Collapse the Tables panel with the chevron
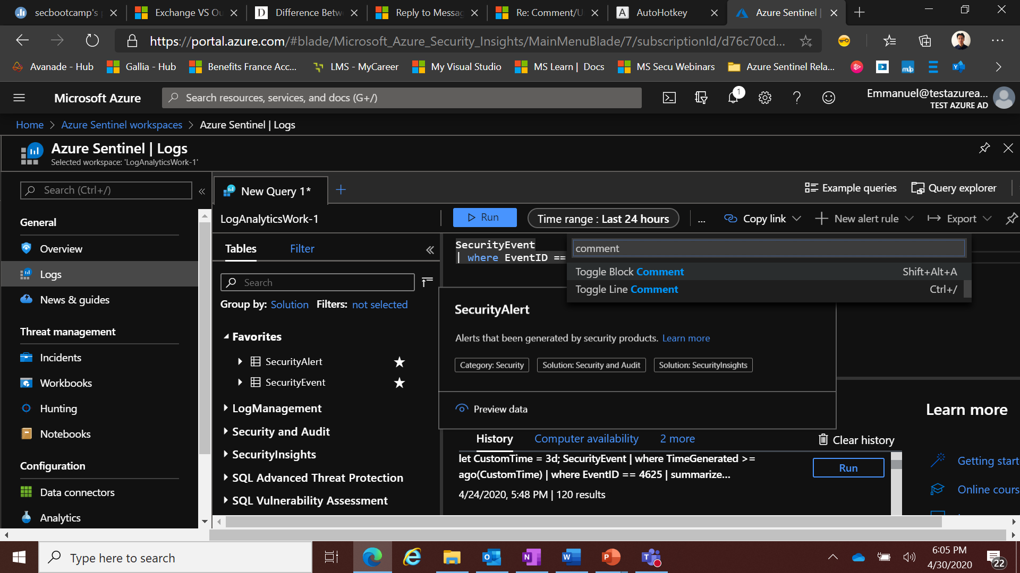Image resolution: width=1020 pixels, height=573 pixels. click(430, 250)
